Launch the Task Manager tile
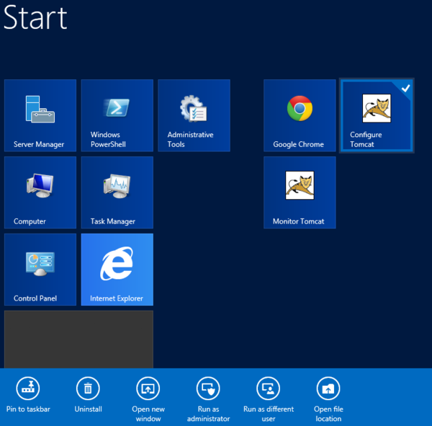 [x=117, y=192]
